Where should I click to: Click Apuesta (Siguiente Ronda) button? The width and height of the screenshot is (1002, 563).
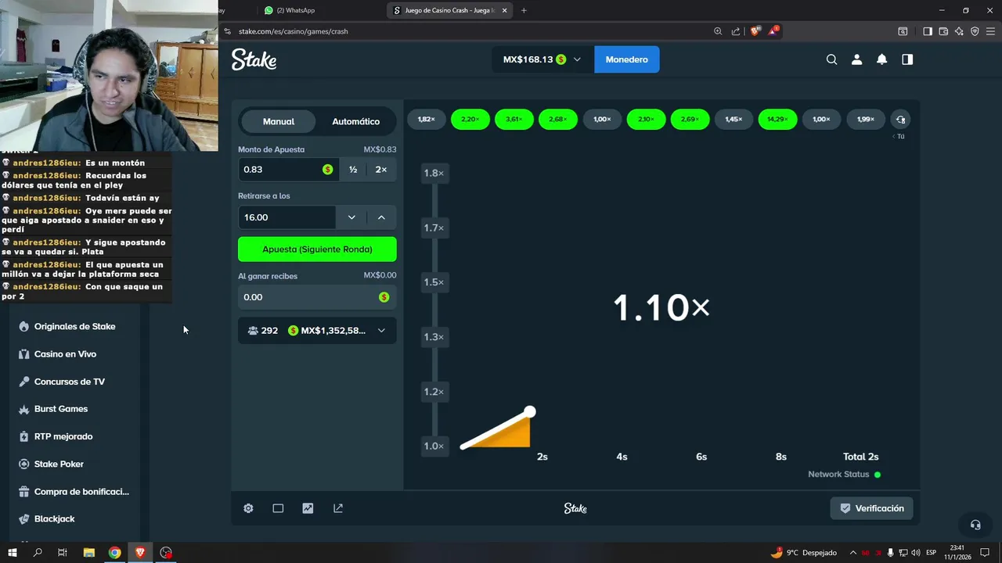(317, 249)
